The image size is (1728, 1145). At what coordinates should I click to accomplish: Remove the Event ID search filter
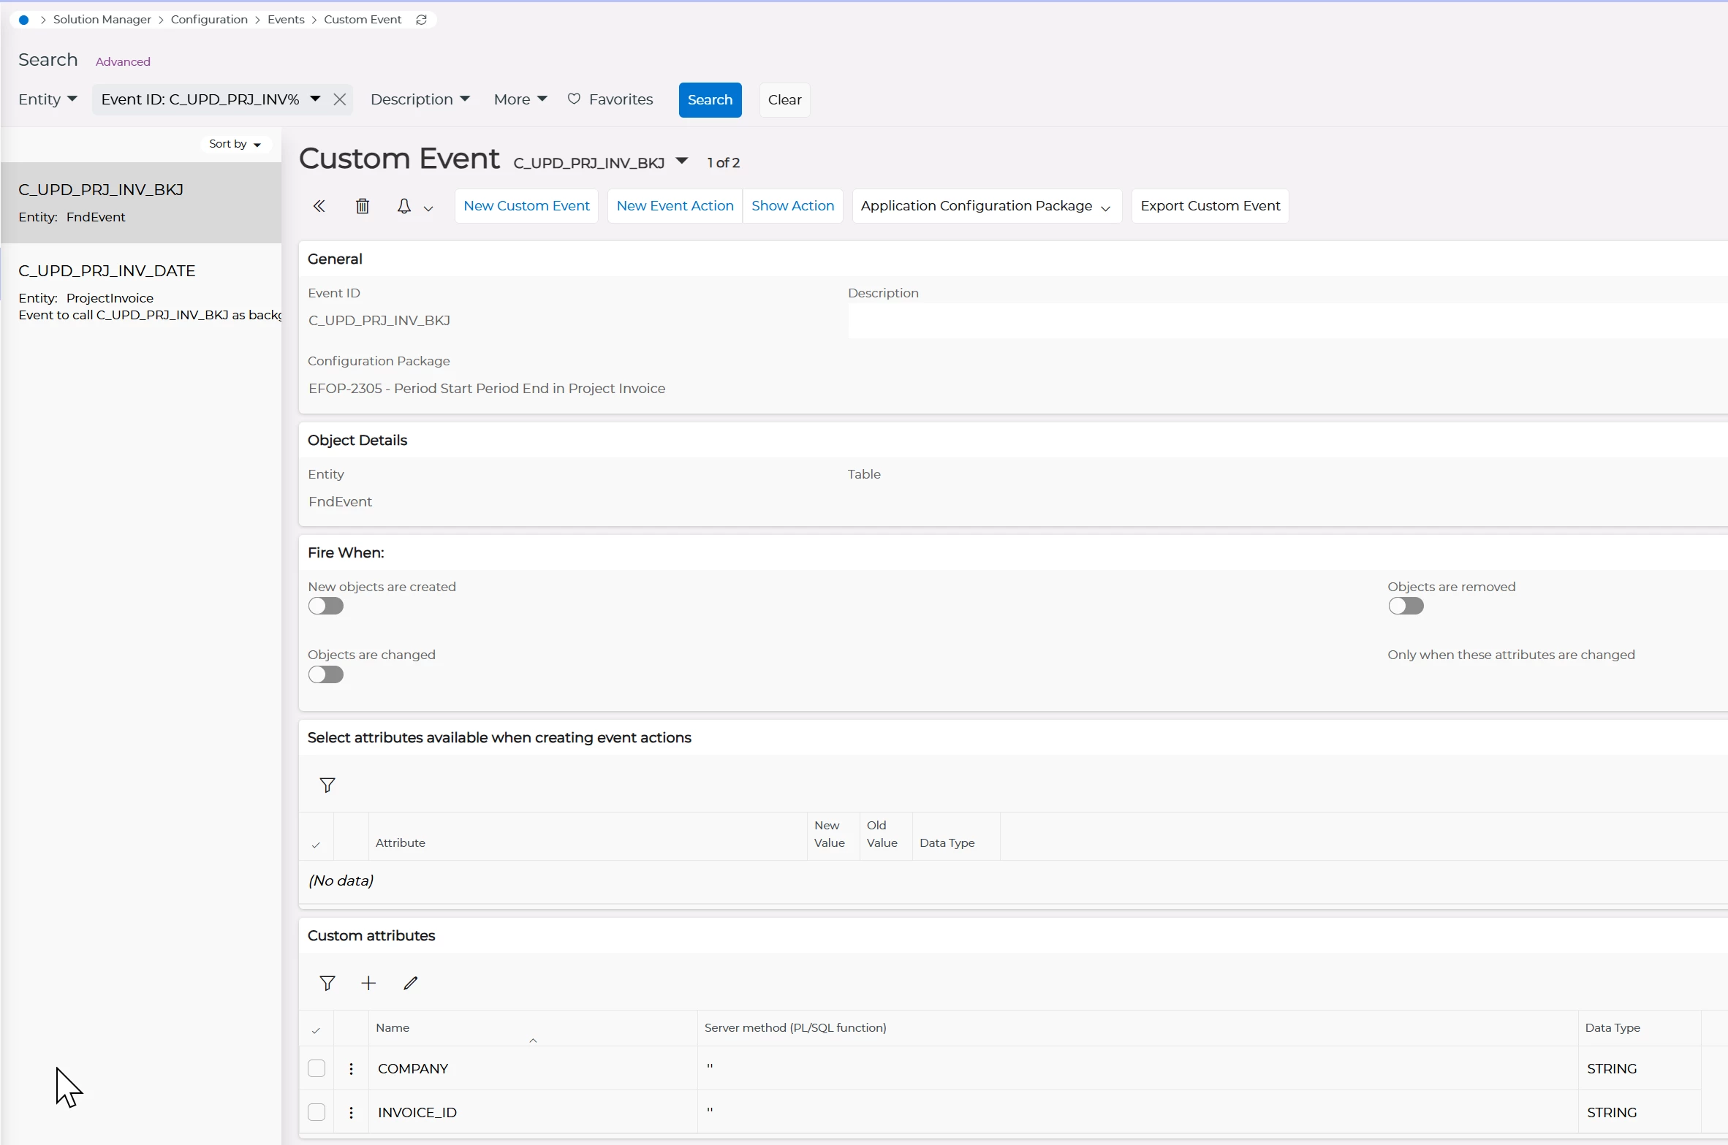pos(339,99)
